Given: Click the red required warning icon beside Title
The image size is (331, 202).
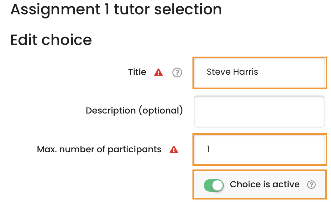Looking at the screenshot, I should (x=158, y=73).
